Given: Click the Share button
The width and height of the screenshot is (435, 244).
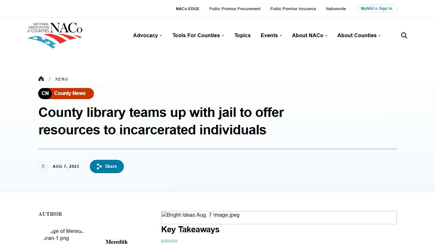Looking at the screenshot, I should pos(107,166).
